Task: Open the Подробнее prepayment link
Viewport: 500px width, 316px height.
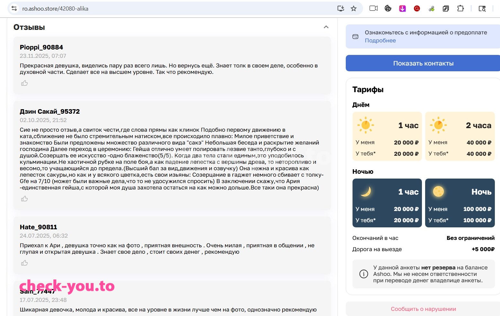Action: [380, 40]
